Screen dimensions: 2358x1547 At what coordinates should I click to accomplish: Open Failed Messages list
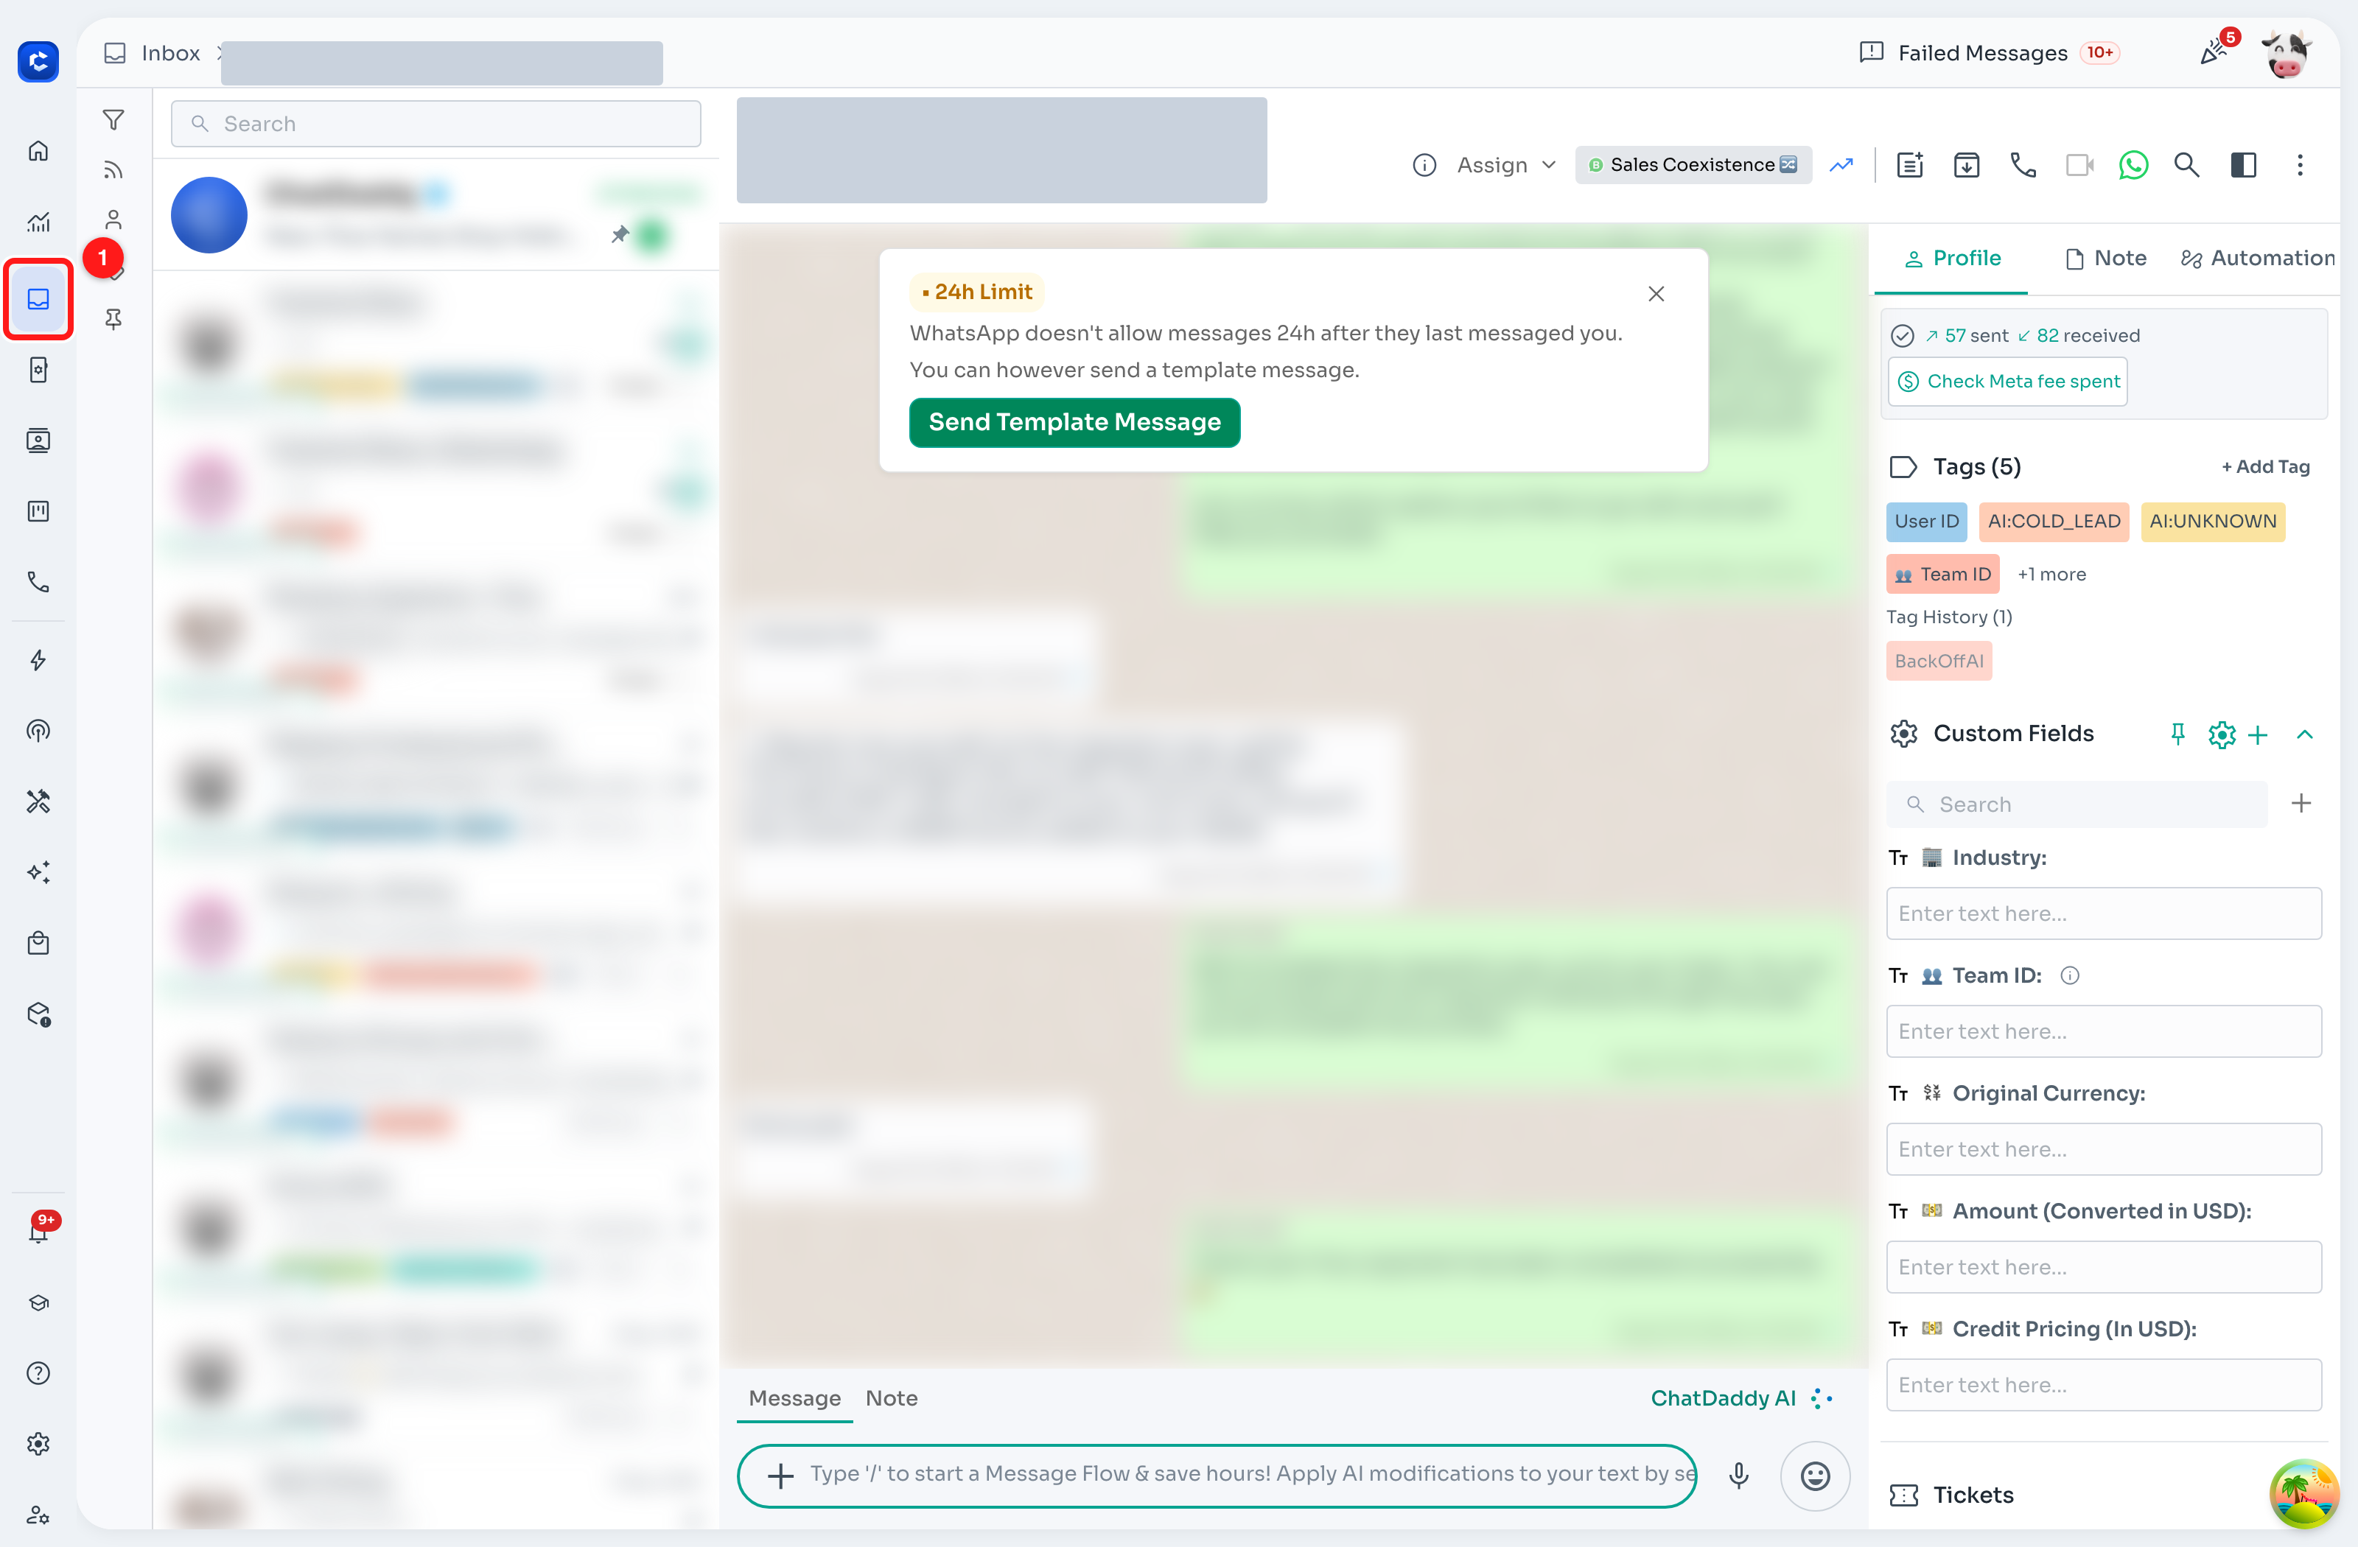click(x=1988, y=52)
